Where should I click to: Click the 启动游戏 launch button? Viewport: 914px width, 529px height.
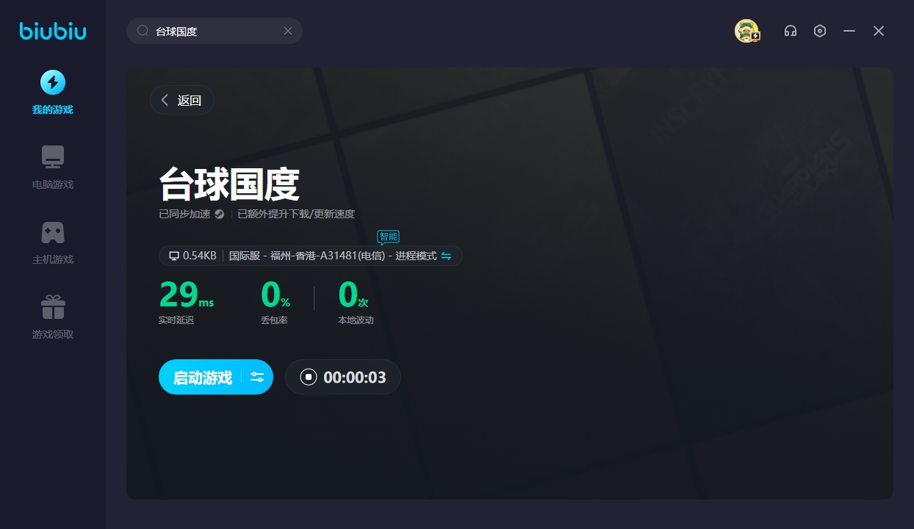click(x=202, y=378)
